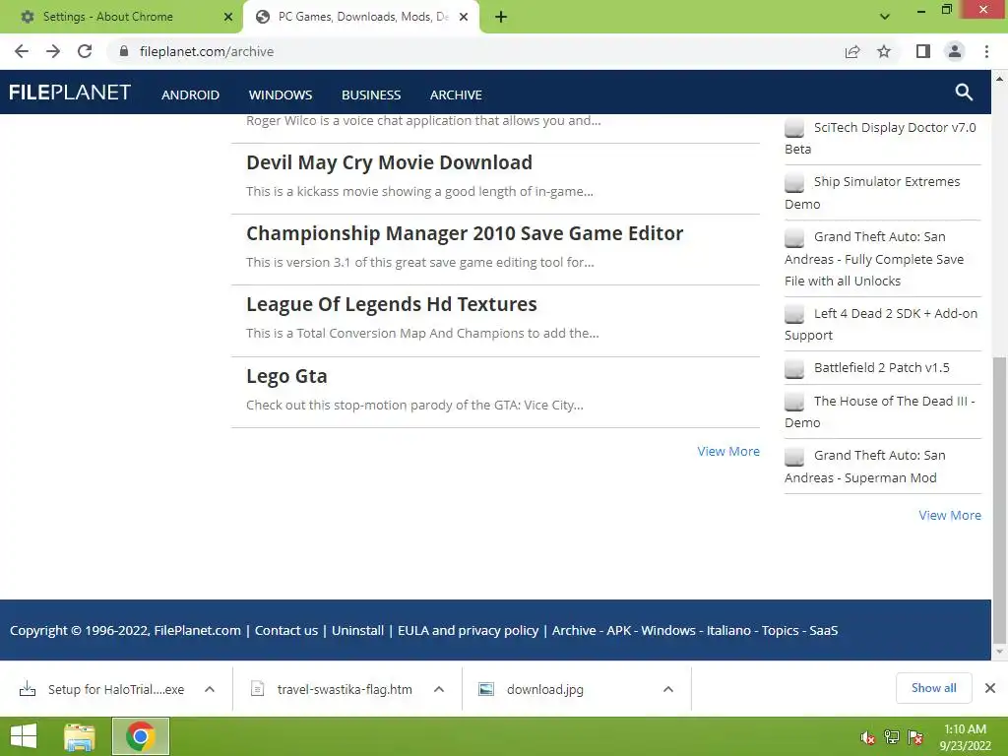The image size is (1008, 756).
Task: Click the muted volume tray icon
Action: pyautogui.click(x=867, y=737)
